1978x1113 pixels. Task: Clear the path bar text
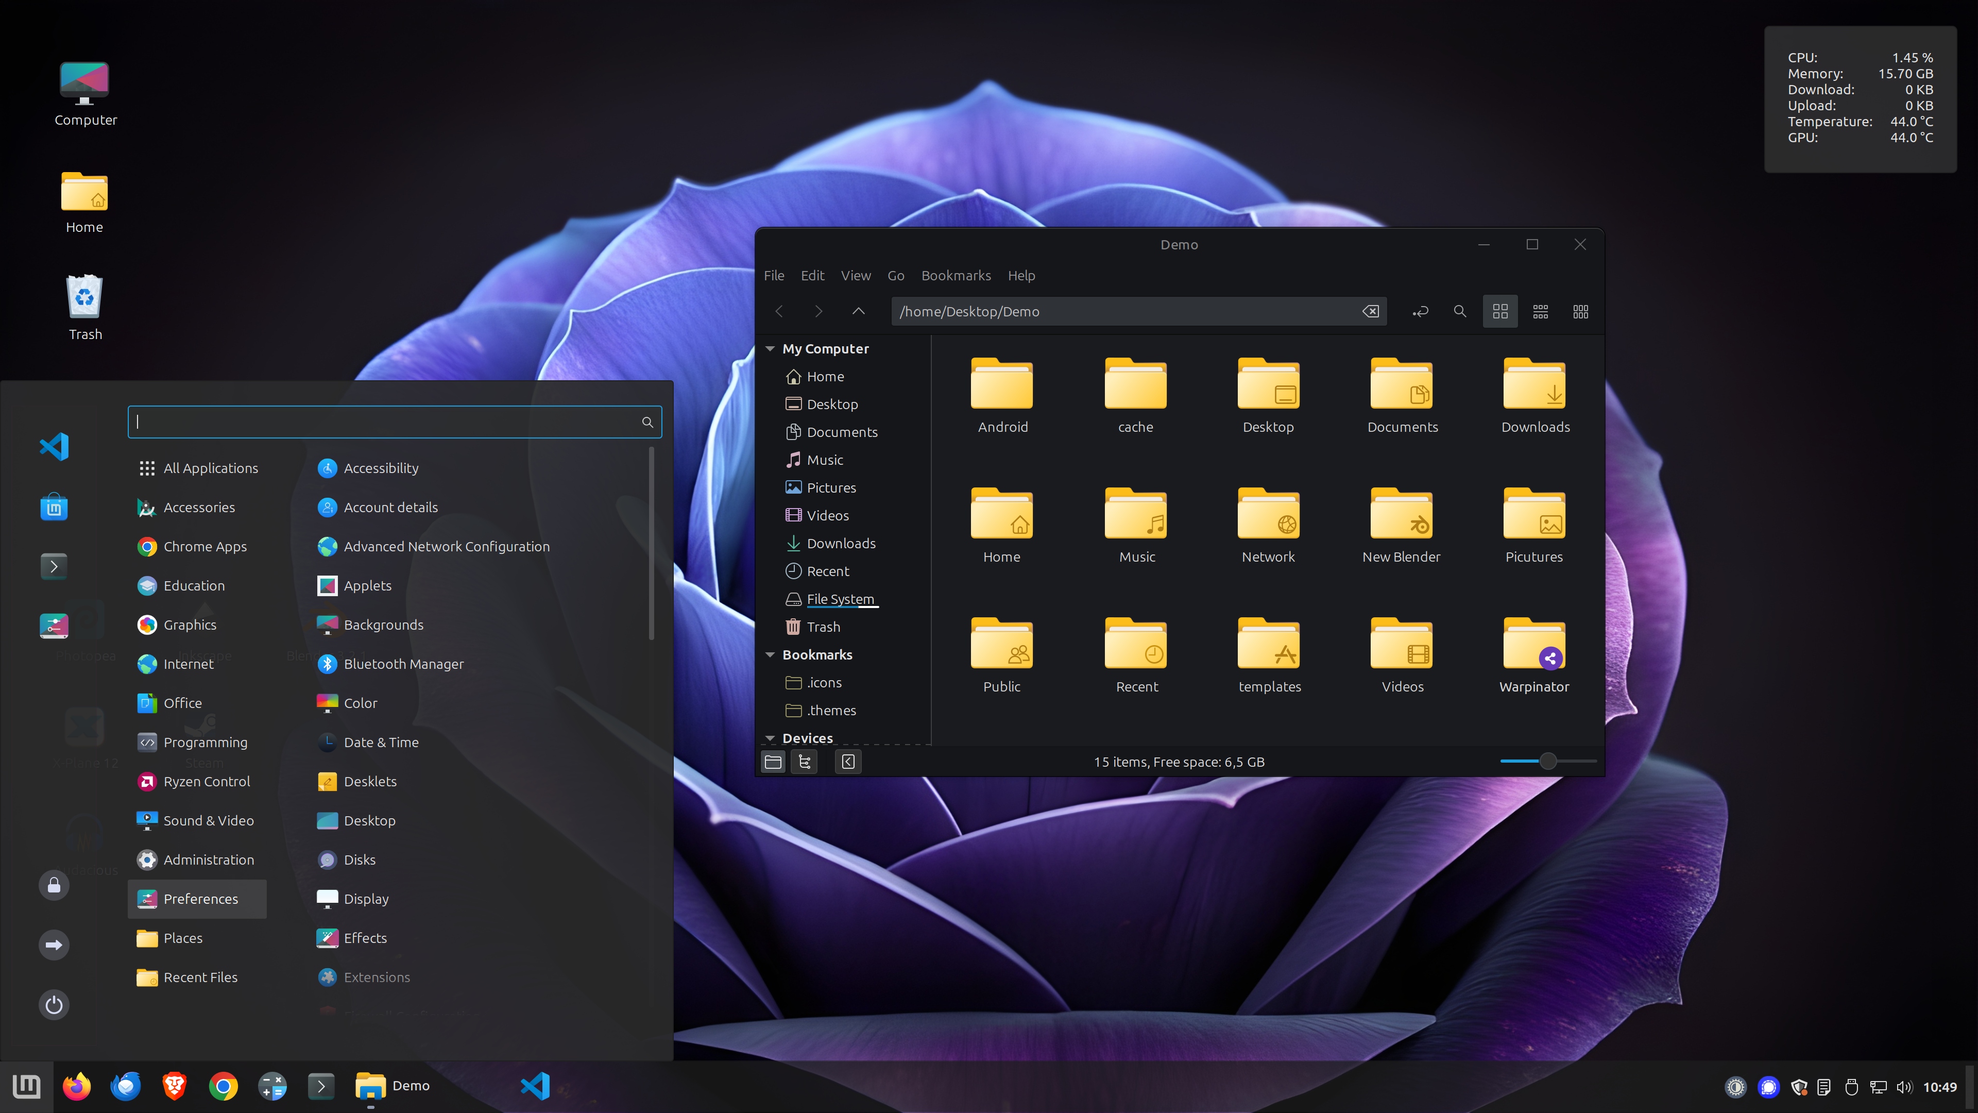point(1371,311)
